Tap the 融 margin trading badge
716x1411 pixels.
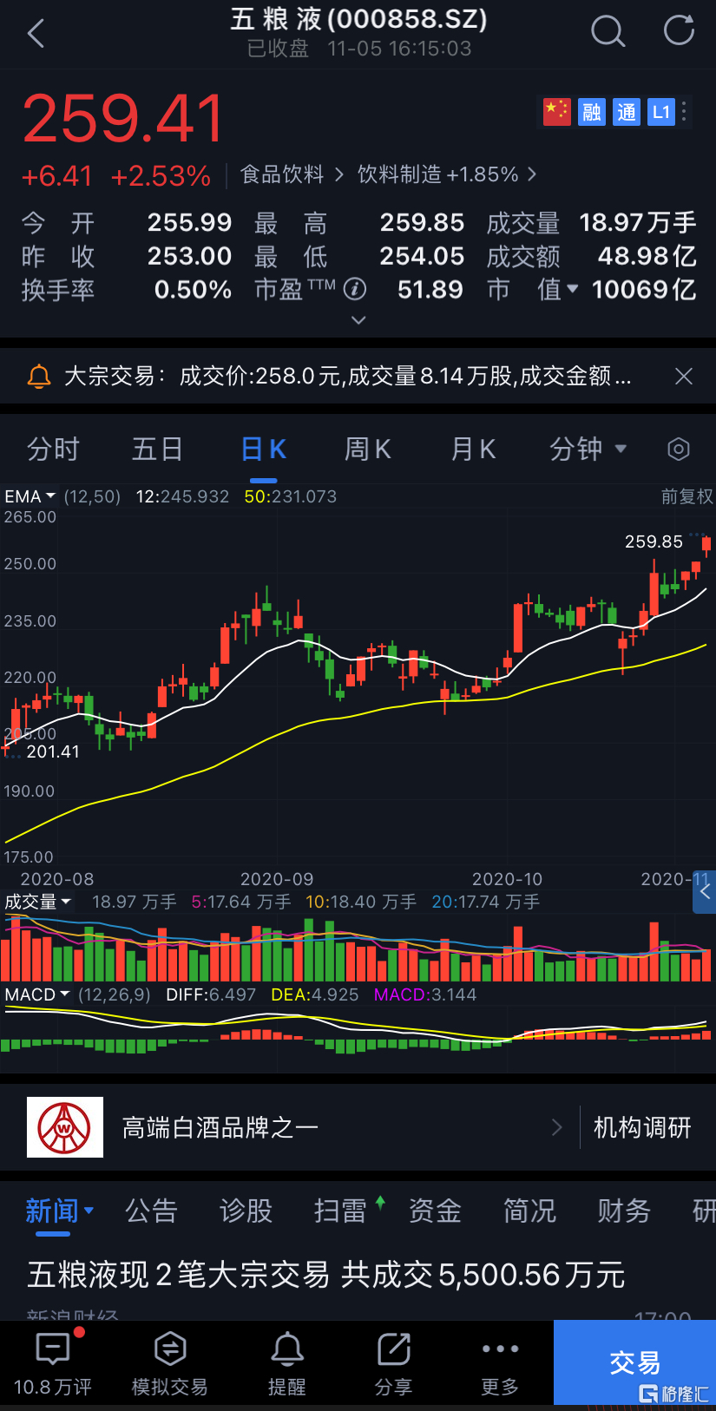[592, 112]
